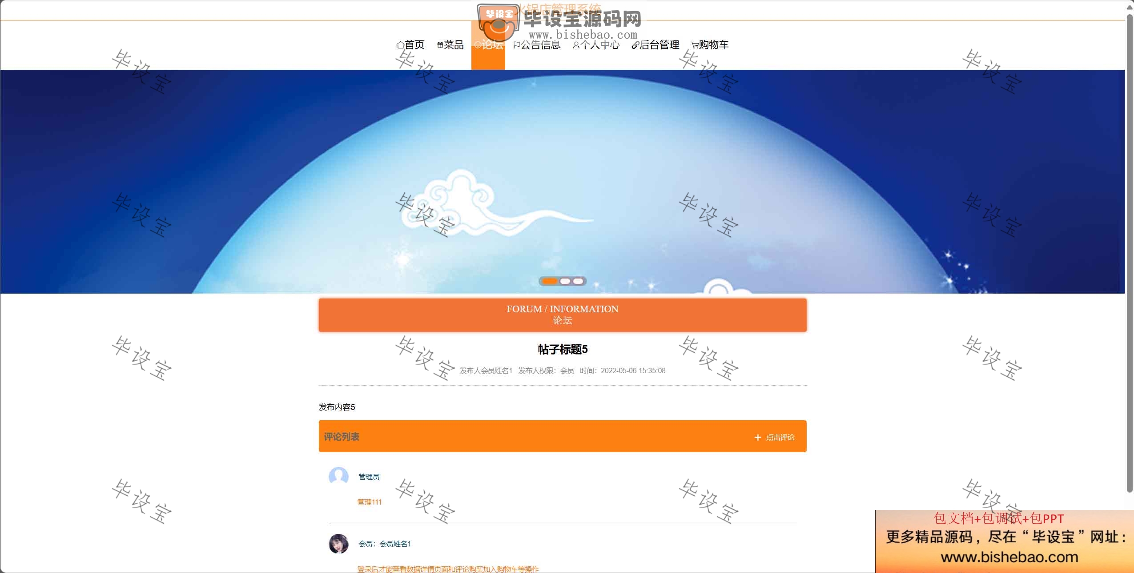
Task: Click the blue planet banner image
Action: (563, 182)
